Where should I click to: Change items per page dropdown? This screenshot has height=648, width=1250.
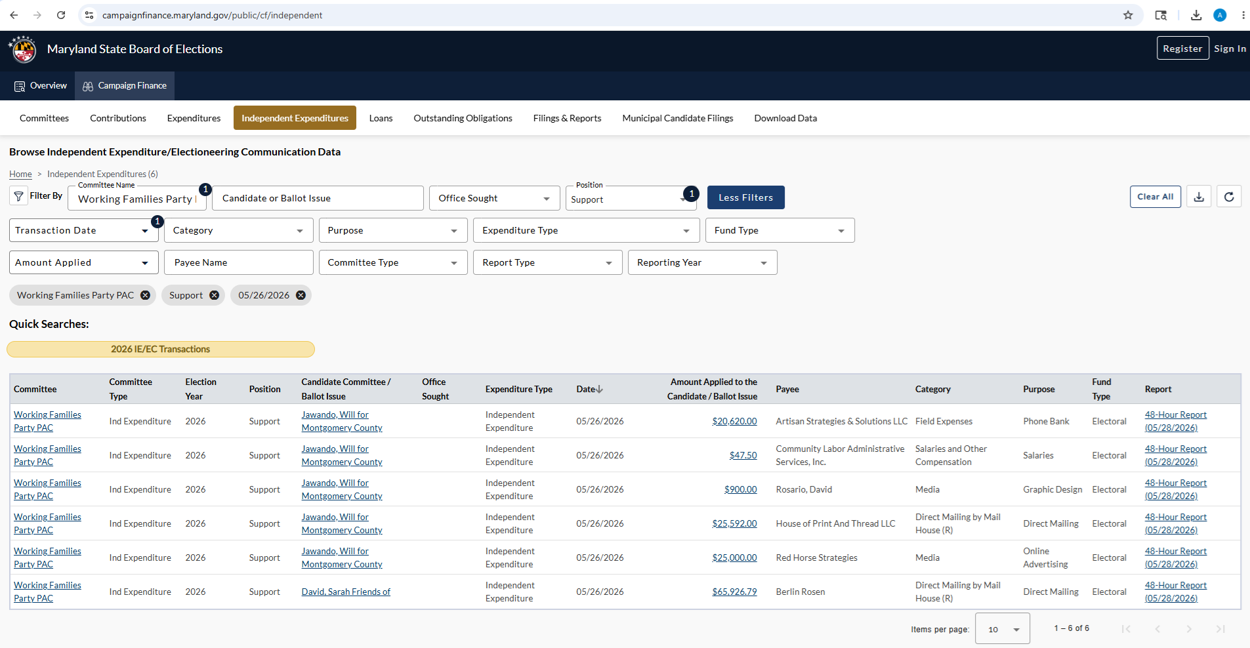[1003, 629]
